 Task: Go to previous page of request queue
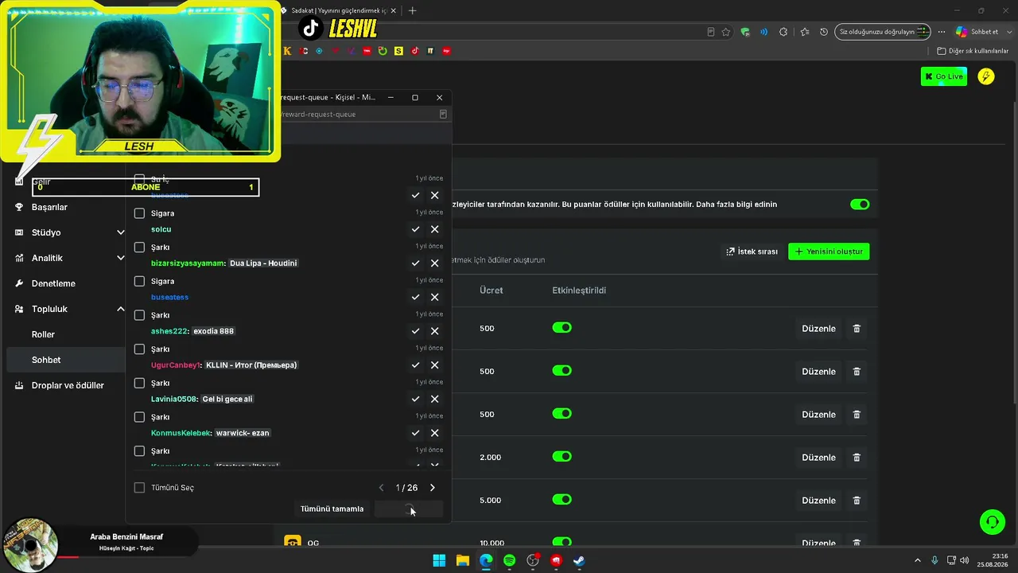[381, 488]
